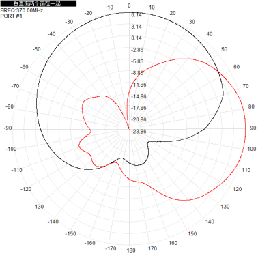The height and width of the screenshot is (258, 258).
Task: Click the 90 degree angle label
Action: pyautogui.click(x=253, y=128)
